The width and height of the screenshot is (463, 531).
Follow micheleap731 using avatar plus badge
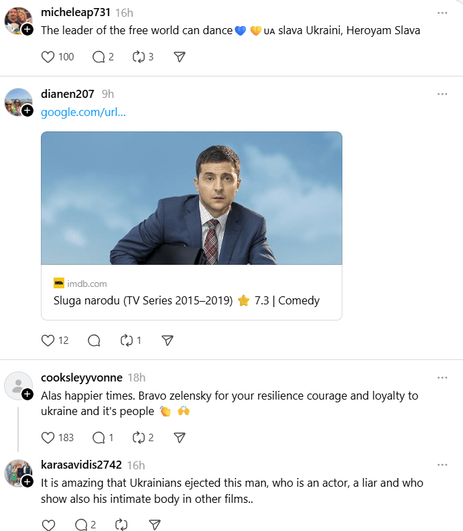tap(27, 29)
